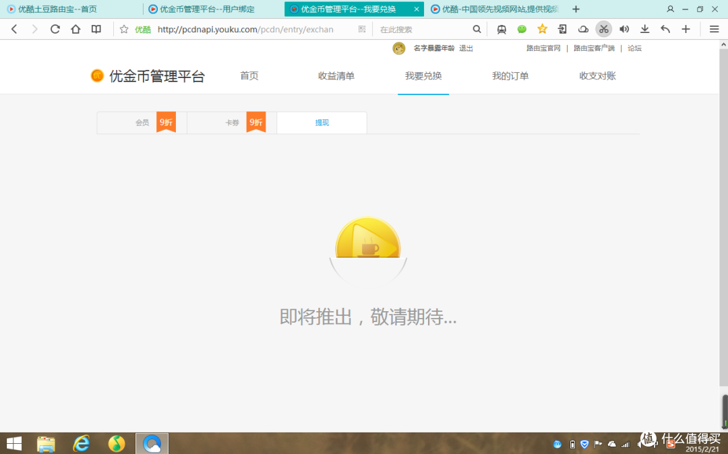This screenshot has width=728, height=454.
Task: Click the undo closed tab arrow
Action: [x=665, y=29]
